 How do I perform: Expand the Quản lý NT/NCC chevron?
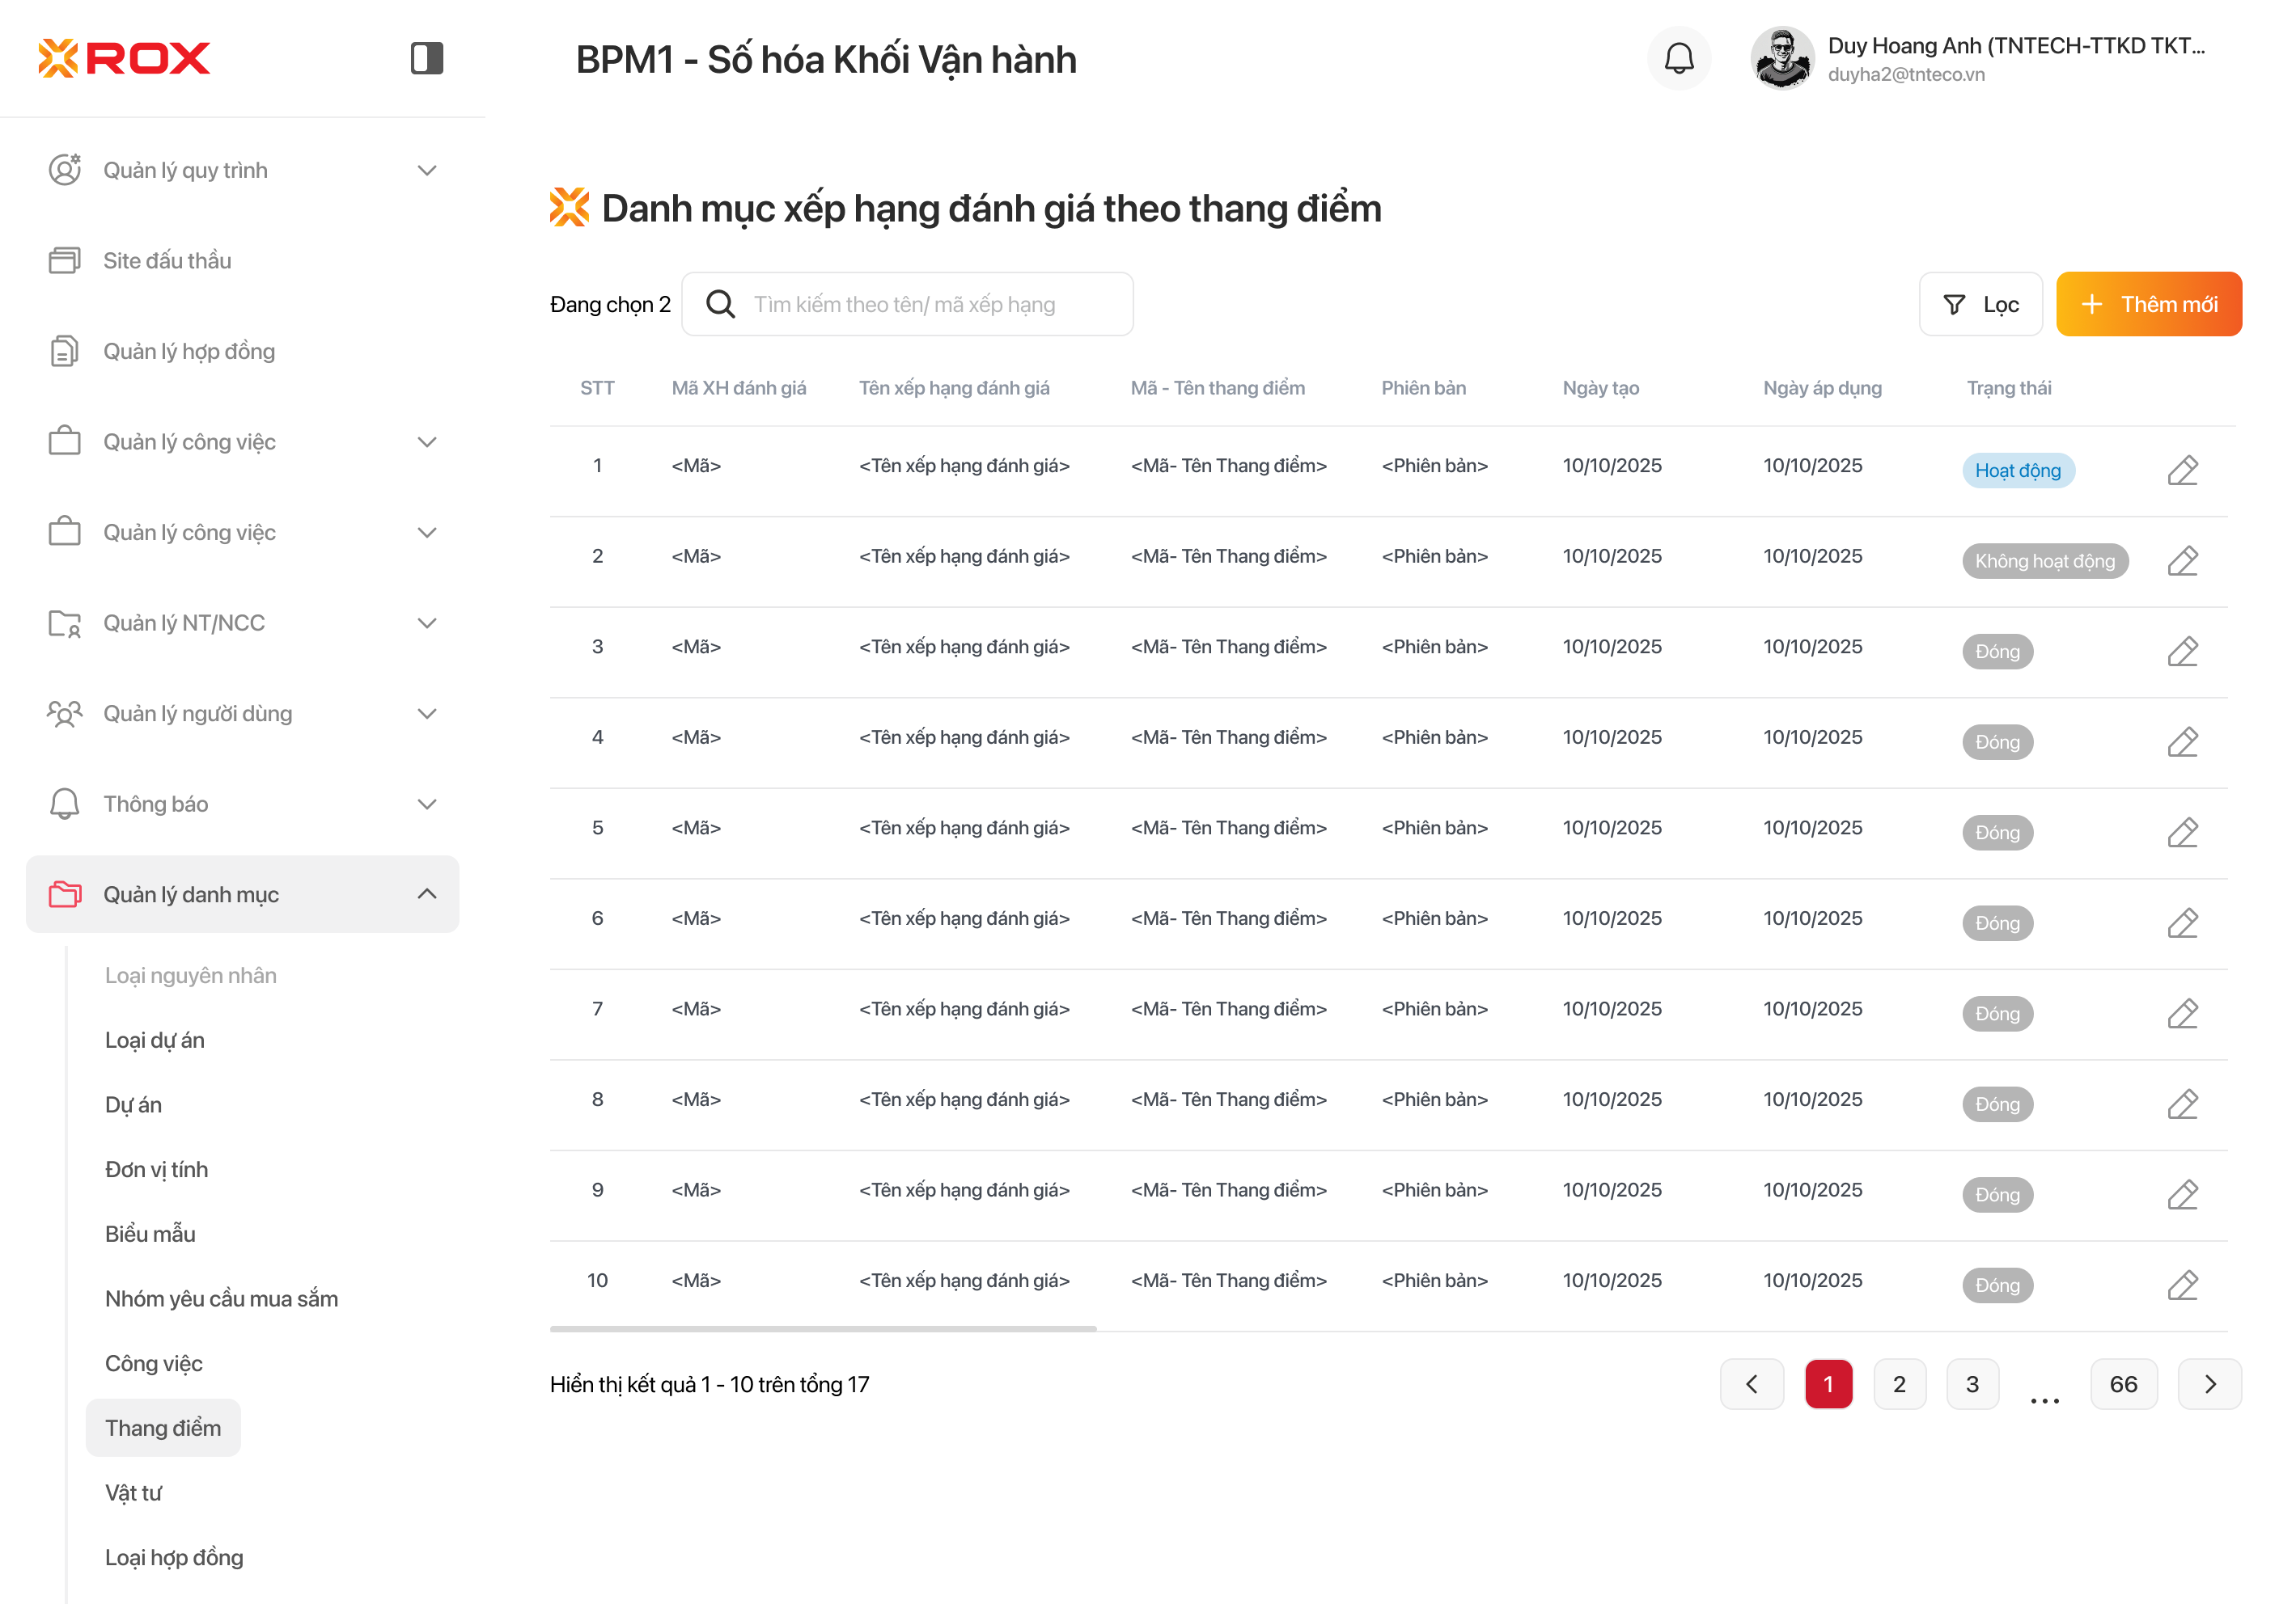pyautogui.click(x=427, y=623)
